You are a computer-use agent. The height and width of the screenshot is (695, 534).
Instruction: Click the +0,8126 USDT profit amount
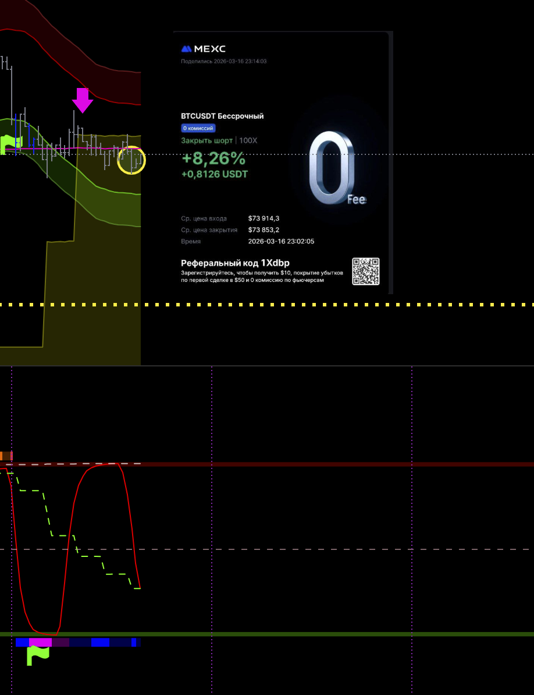pos(215,174)
